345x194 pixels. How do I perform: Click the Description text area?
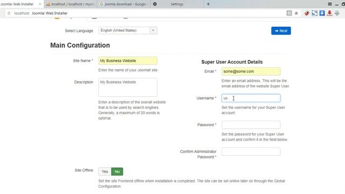tap(128, 87)
